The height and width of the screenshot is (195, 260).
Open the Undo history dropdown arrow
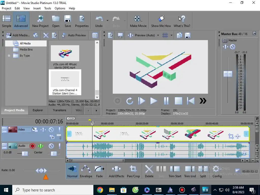(x=107, y=21)
